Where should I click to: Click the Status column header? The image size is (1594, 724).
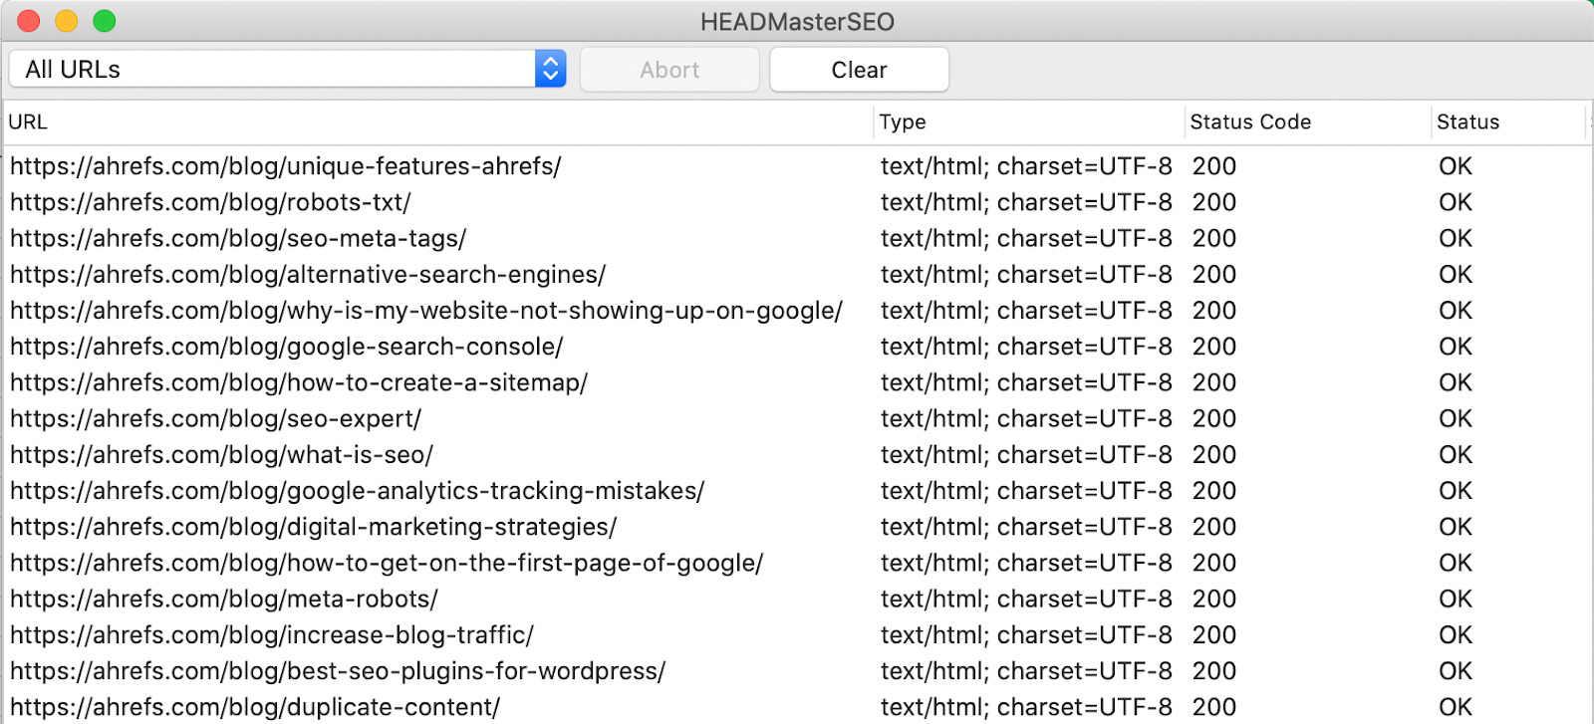1467,121
